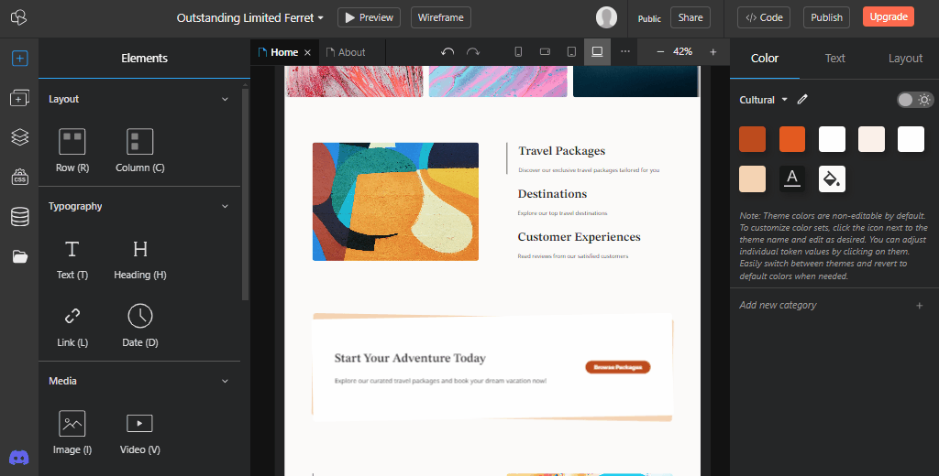
Task: Add an Image element
Action: [72, 432]
